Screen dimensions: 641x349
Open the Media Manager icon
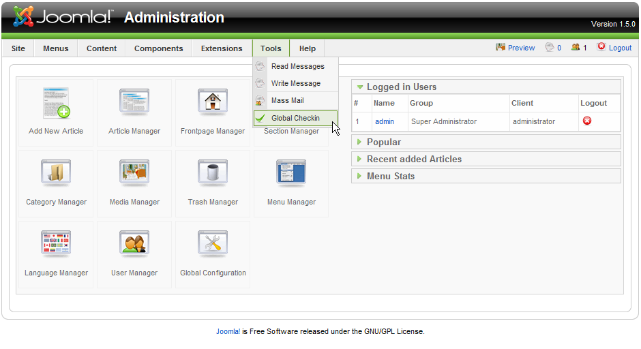(x=134, y=173)
